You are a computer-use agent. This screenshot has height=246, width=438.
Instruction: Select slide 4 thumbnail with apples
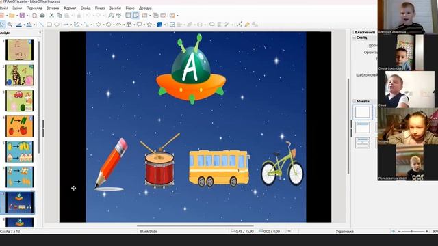[20, 126]
